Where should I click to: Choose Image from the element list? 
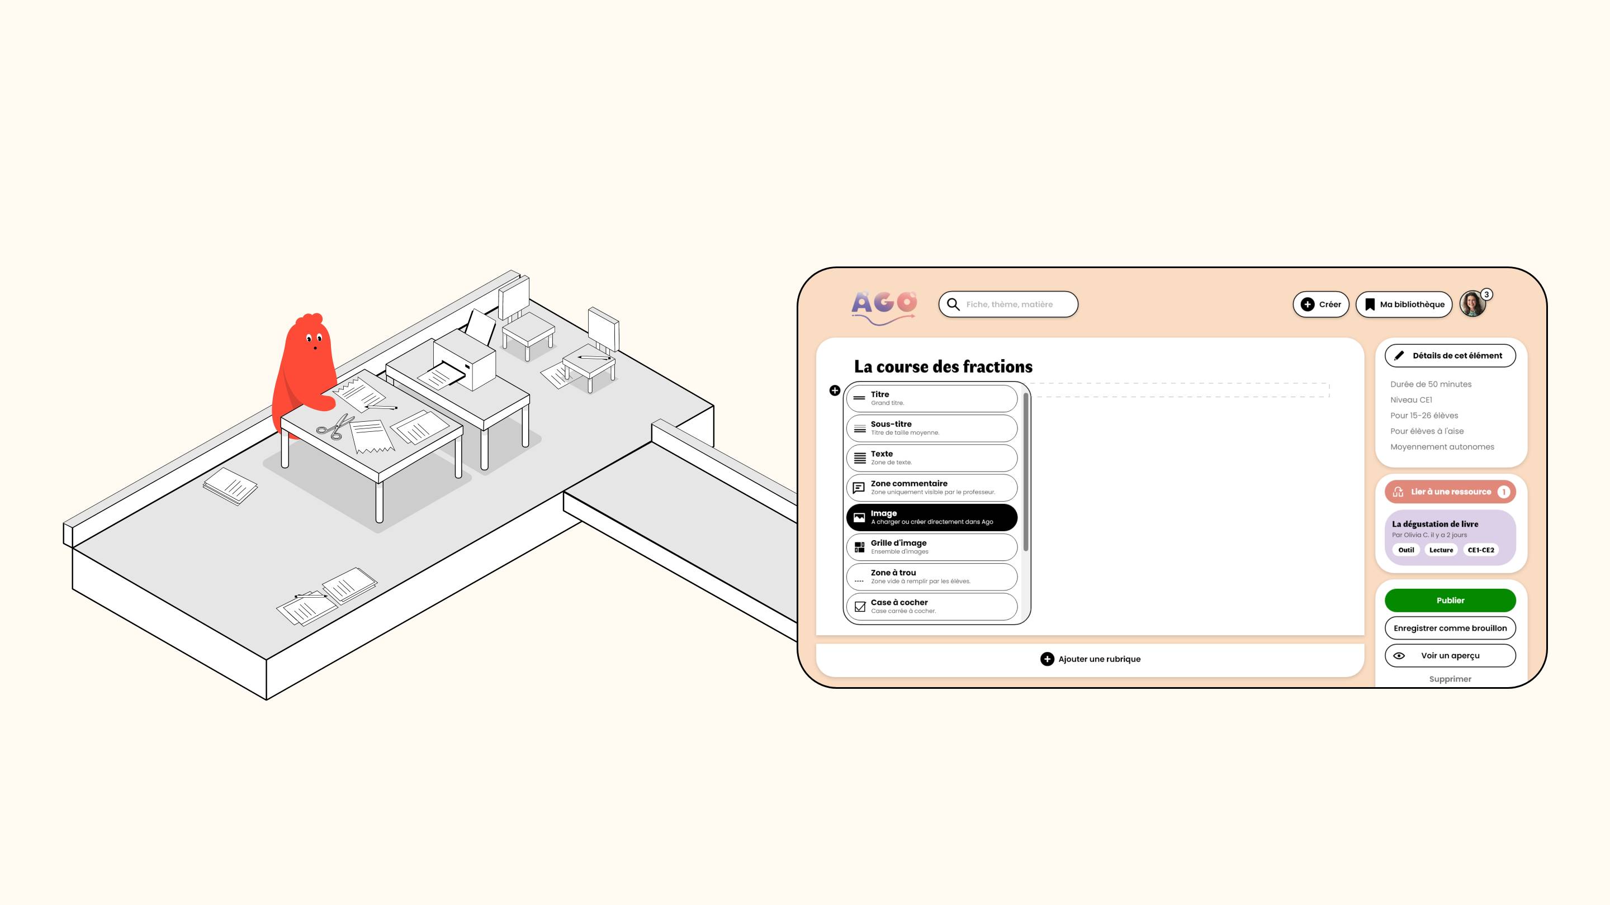[x=931, y=517]
